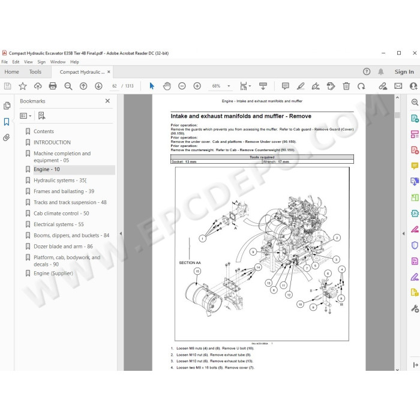Go to the previous page arrow

pyautogui.click(x=83, y=86)
